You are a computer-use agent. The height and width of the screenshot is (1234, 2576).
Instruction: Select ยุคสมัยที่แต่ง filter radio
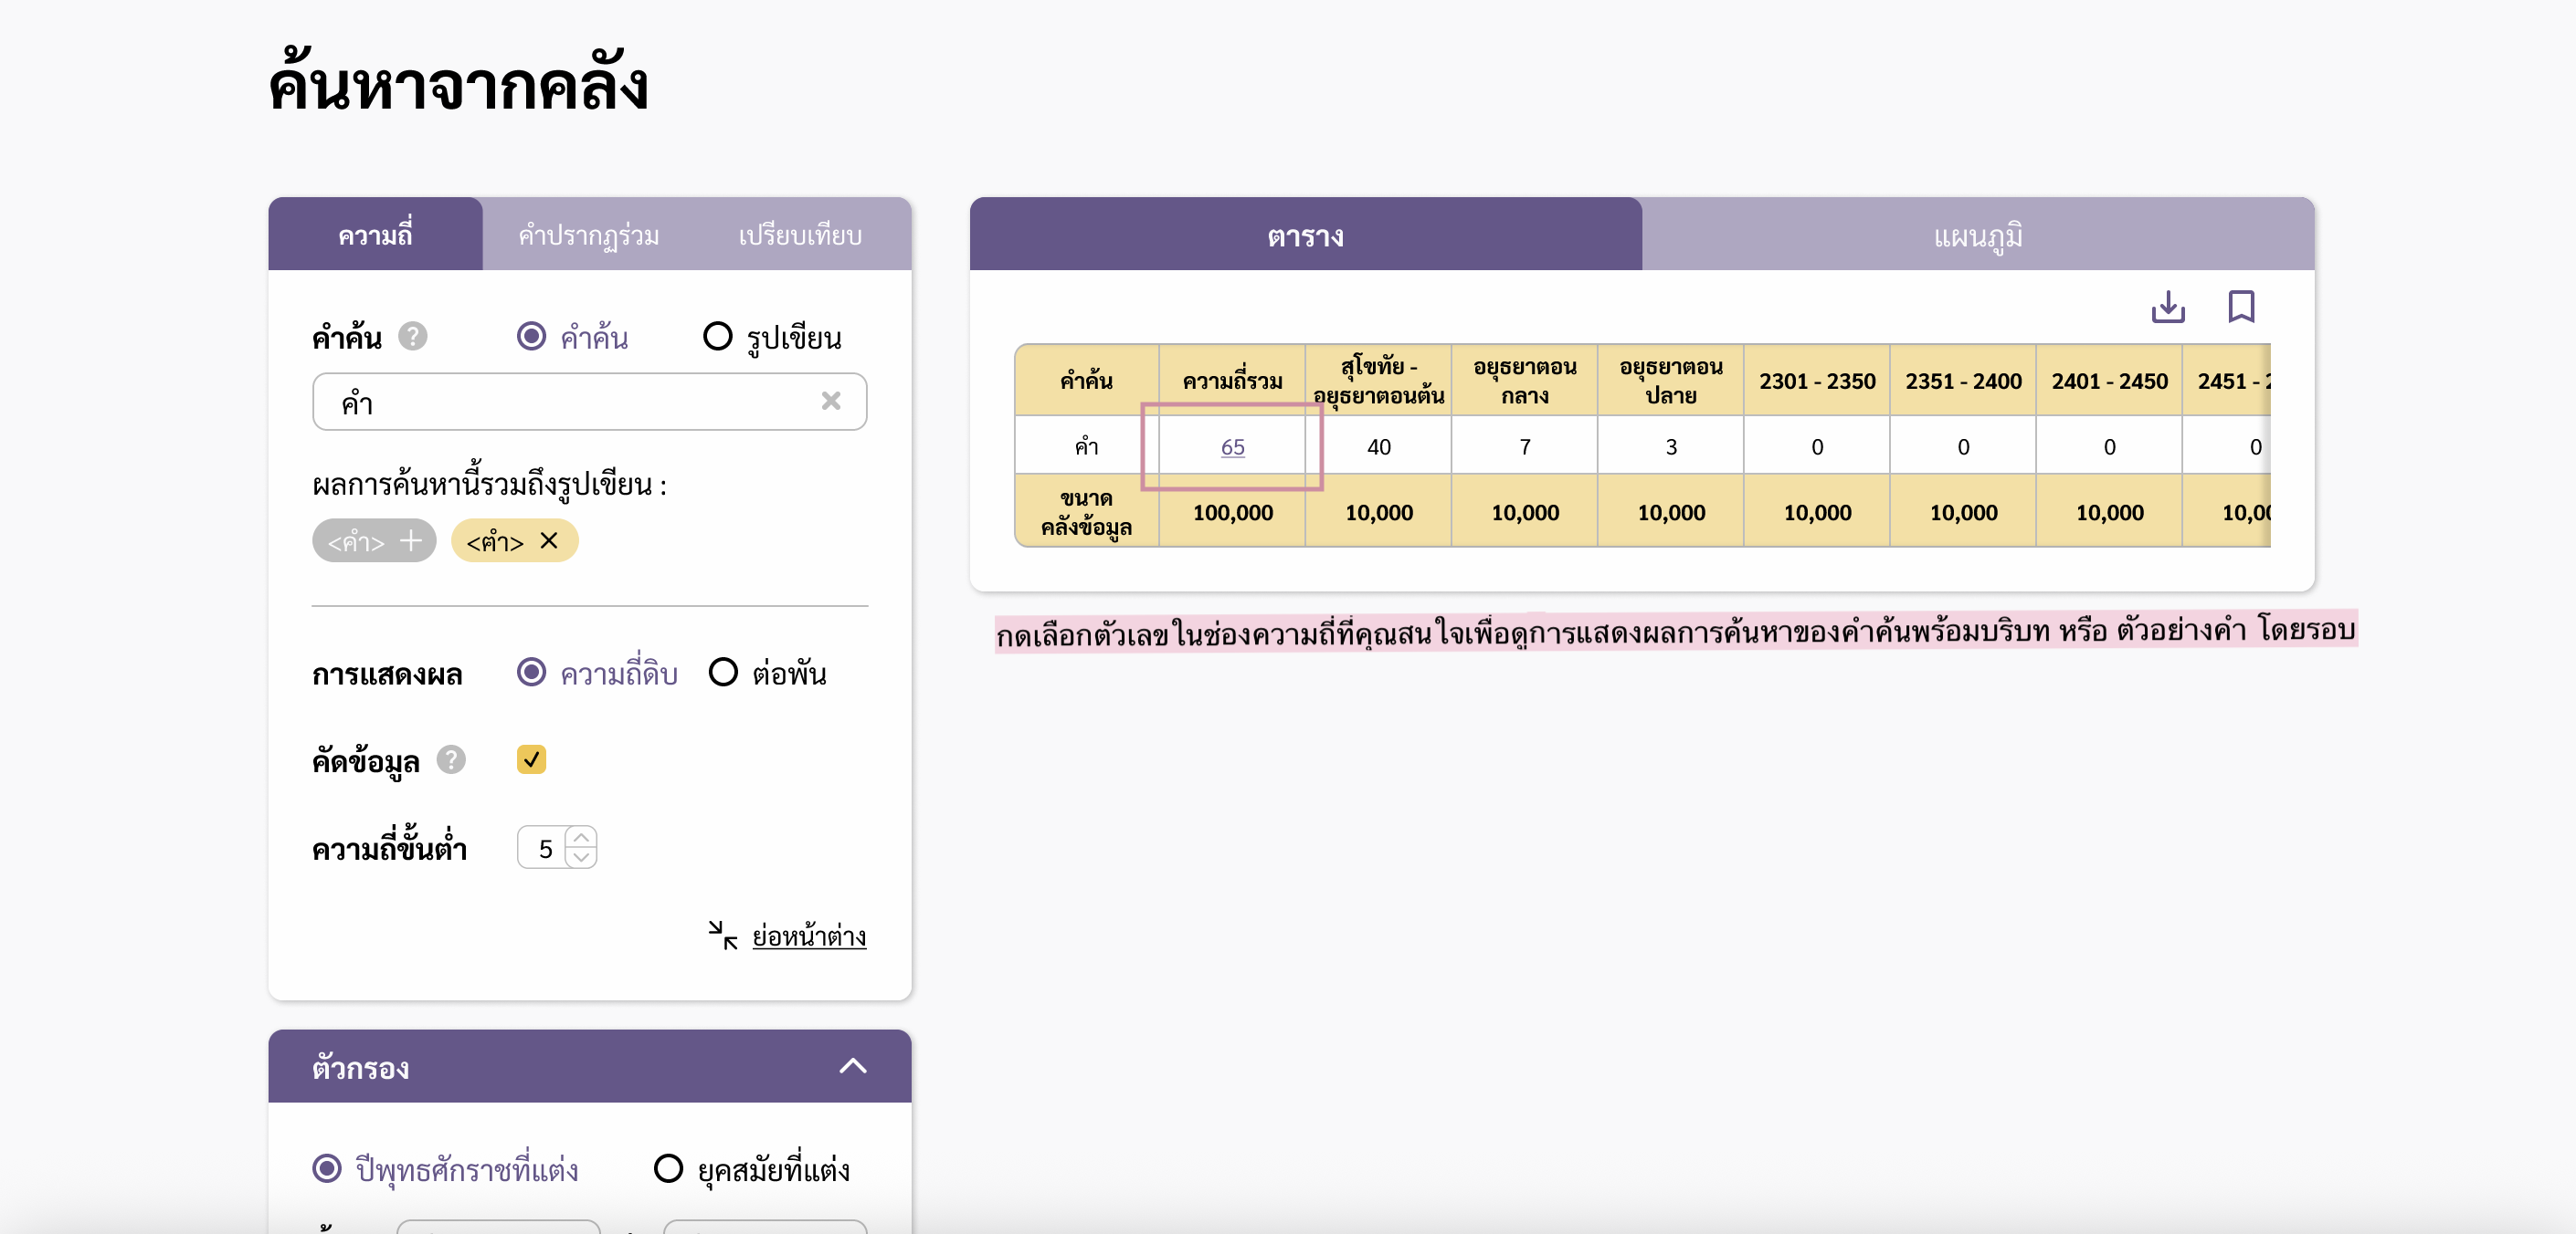pyautogui.click(x=668, y=1168)
